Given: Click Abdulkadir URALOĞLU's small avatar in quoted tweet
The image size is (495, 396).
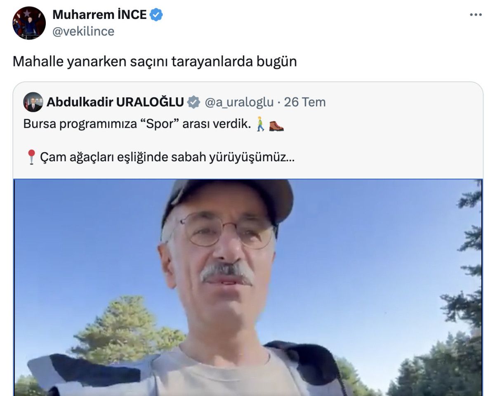Looking at the screenshot, I should [33, 102].
